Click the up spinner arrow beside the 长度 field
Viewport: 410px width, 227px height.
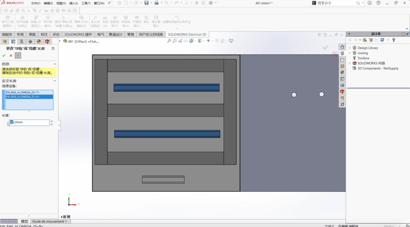[52, 121]
